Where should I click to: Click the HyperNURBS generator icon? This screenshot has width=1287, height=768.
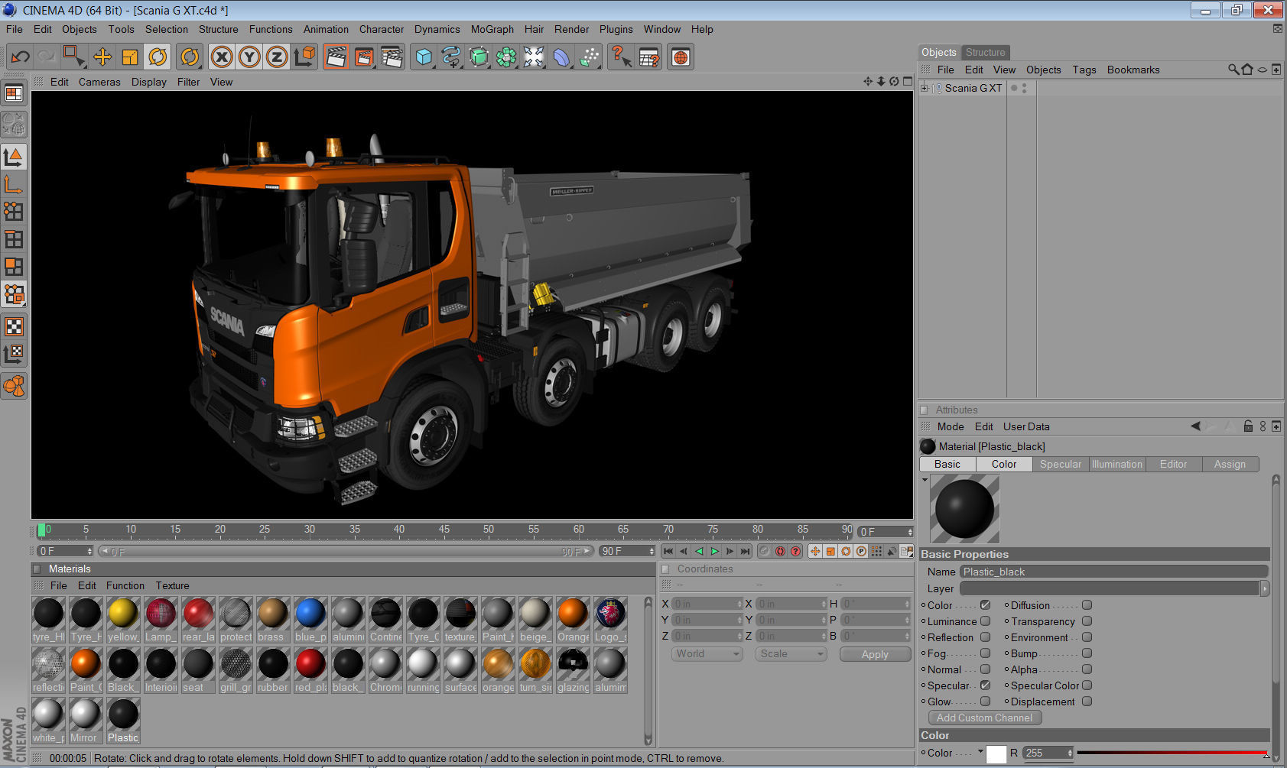(479, 57)
